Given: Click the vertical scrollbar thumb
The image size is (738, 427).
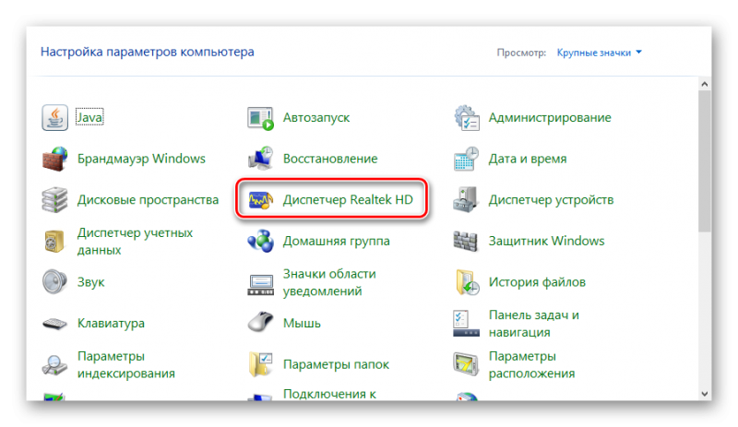Looking at the screenshot, I should point(705,161).
